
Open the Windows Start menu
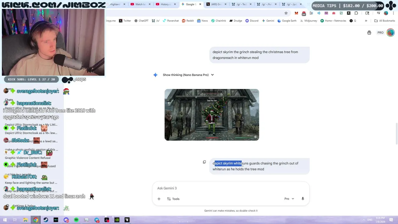click(5, 220)
